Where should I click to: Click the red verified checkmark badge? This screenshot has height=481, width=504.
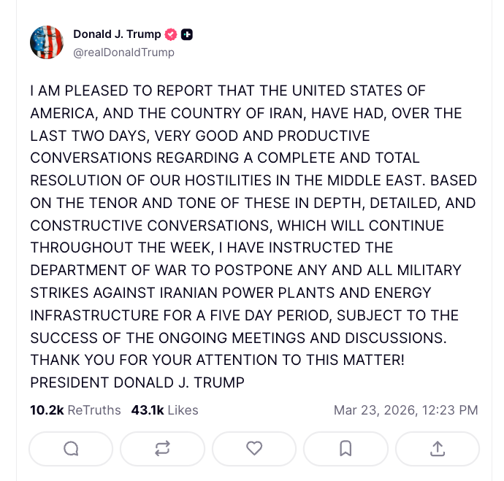tap(171, 34)
